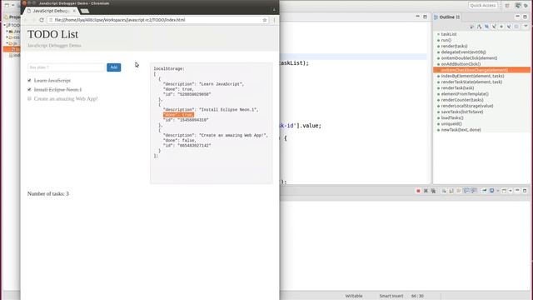
Task: Toggle the fourth Outline toolbar filter icon
Action: click(x=494, y=27)
